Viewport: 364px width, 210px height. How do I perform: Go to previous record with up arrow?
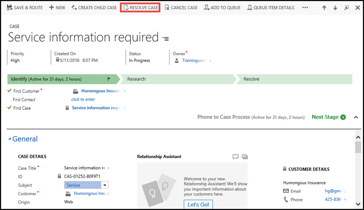(x=324, y=8)
